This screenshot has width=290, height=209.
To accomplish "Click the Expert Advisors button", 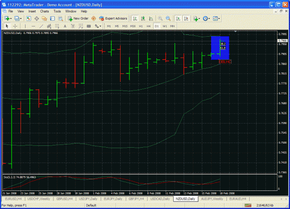I will click(113, 19).
